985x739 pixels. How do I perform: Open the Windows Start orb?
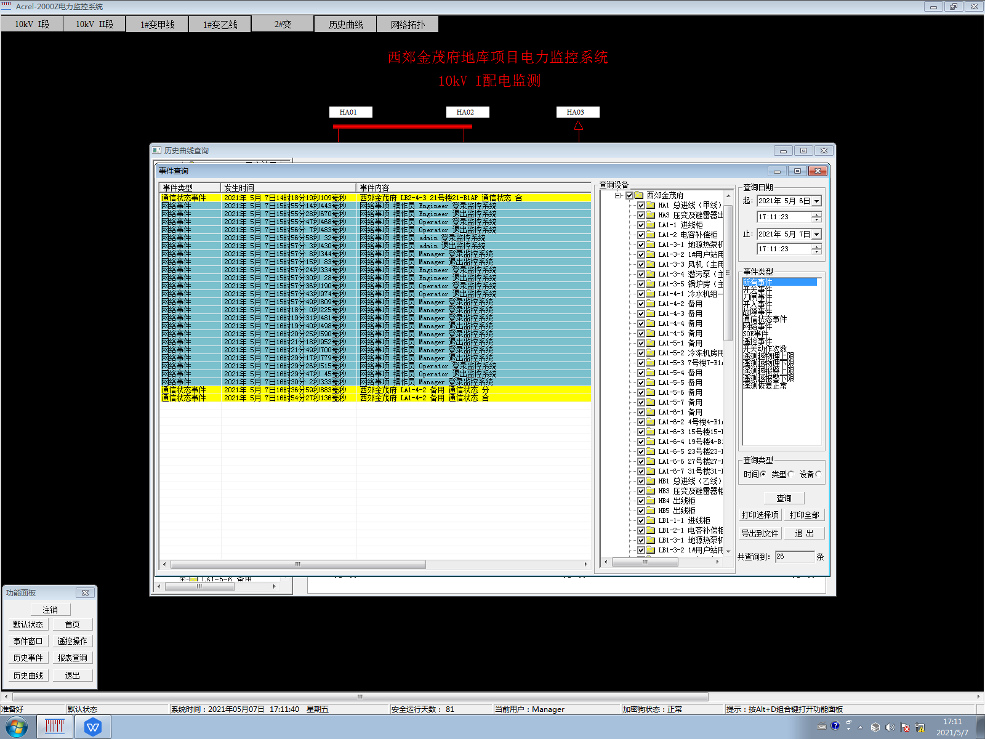[17, 727]
